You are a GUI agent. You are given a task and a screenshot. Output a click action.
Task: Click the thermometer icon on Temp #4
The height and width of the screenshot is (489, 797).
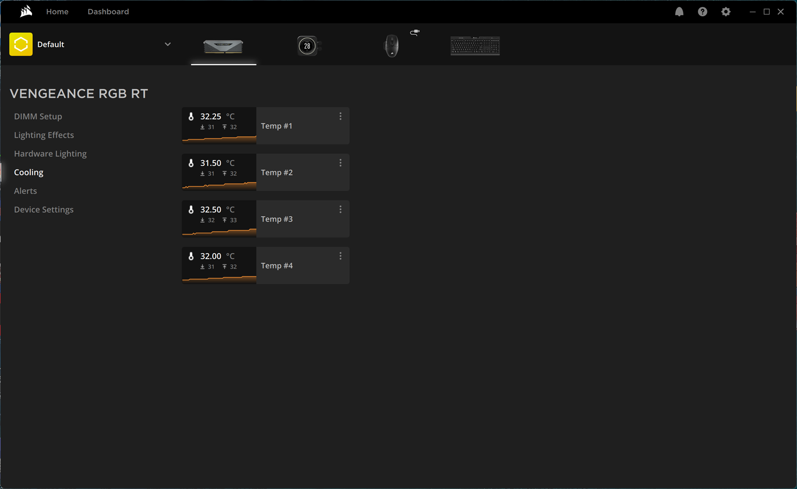(191, 256)
